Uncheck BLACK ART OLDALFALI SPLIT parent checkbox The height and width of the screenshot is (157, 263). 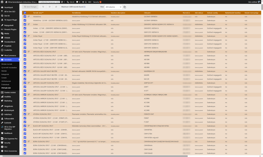coord(25,126)
